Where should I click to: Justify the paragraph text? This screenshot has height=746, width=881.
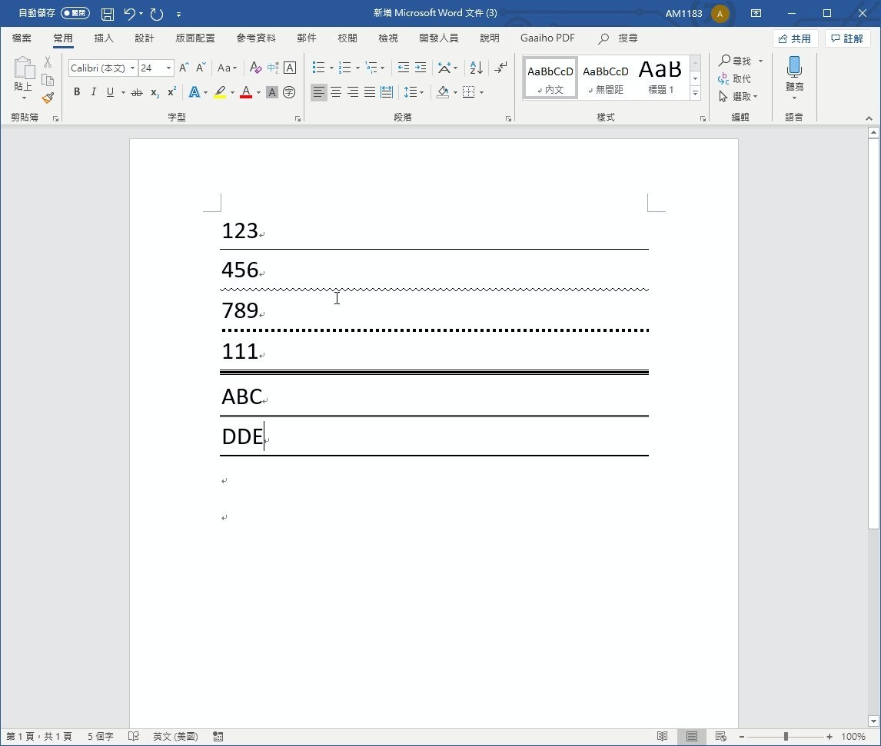click(370, 92)
